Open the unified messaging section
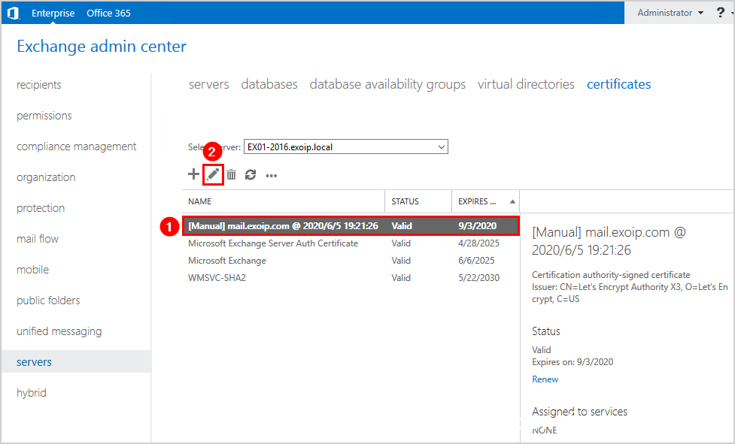The height and width of the screenshot is (444, 735). tap(59, 331)
